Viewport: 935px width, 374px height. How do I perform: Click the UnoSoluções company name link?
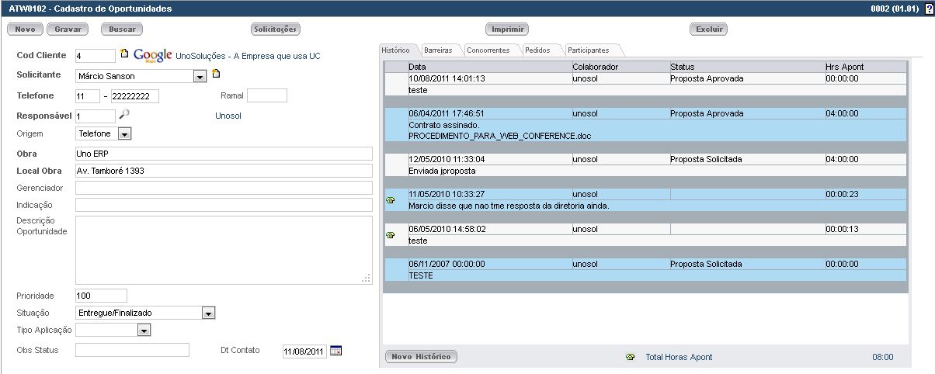coord(248,56)
